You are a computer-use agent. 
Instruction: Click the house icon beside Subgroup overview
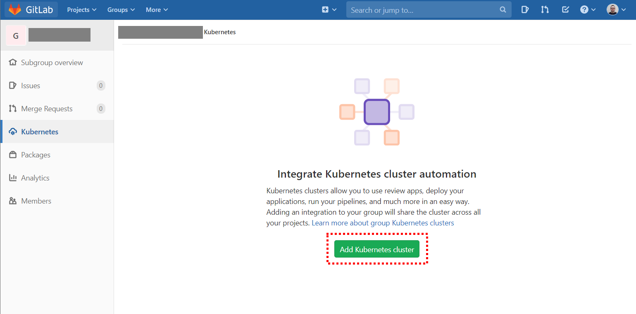tap(13, 63)
